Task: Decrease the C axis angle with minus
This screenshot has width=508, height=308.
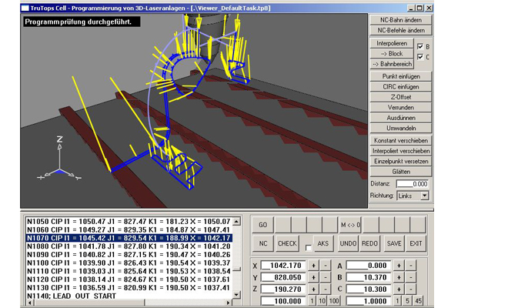Action: click(411, 287)
